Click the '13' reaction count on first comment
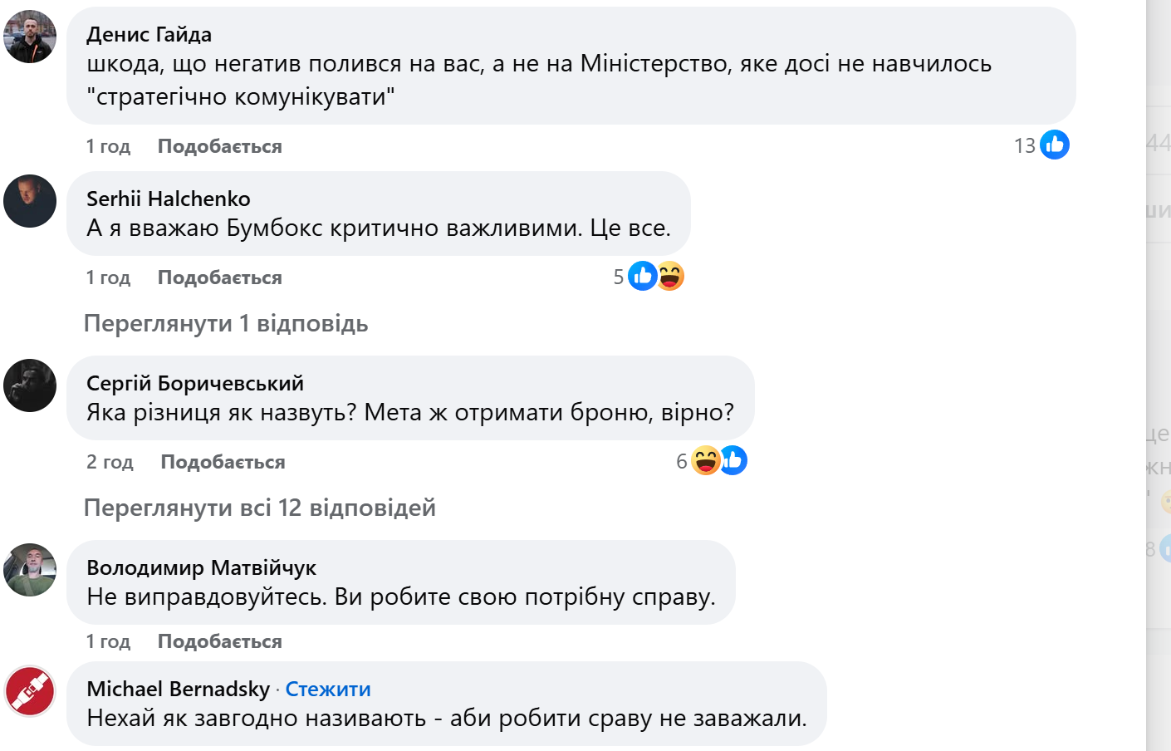The width and height of the screenshot is (1171, 751). pyautogui.click(x=1024, y=146)
